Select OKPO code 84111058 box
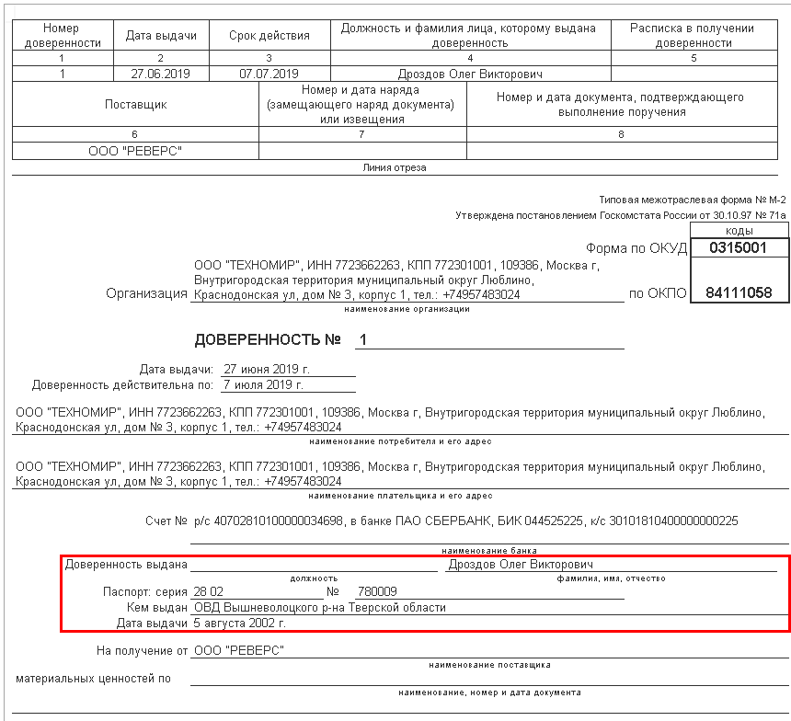Screen dimensions: 791x721 (x=739, y=292)
